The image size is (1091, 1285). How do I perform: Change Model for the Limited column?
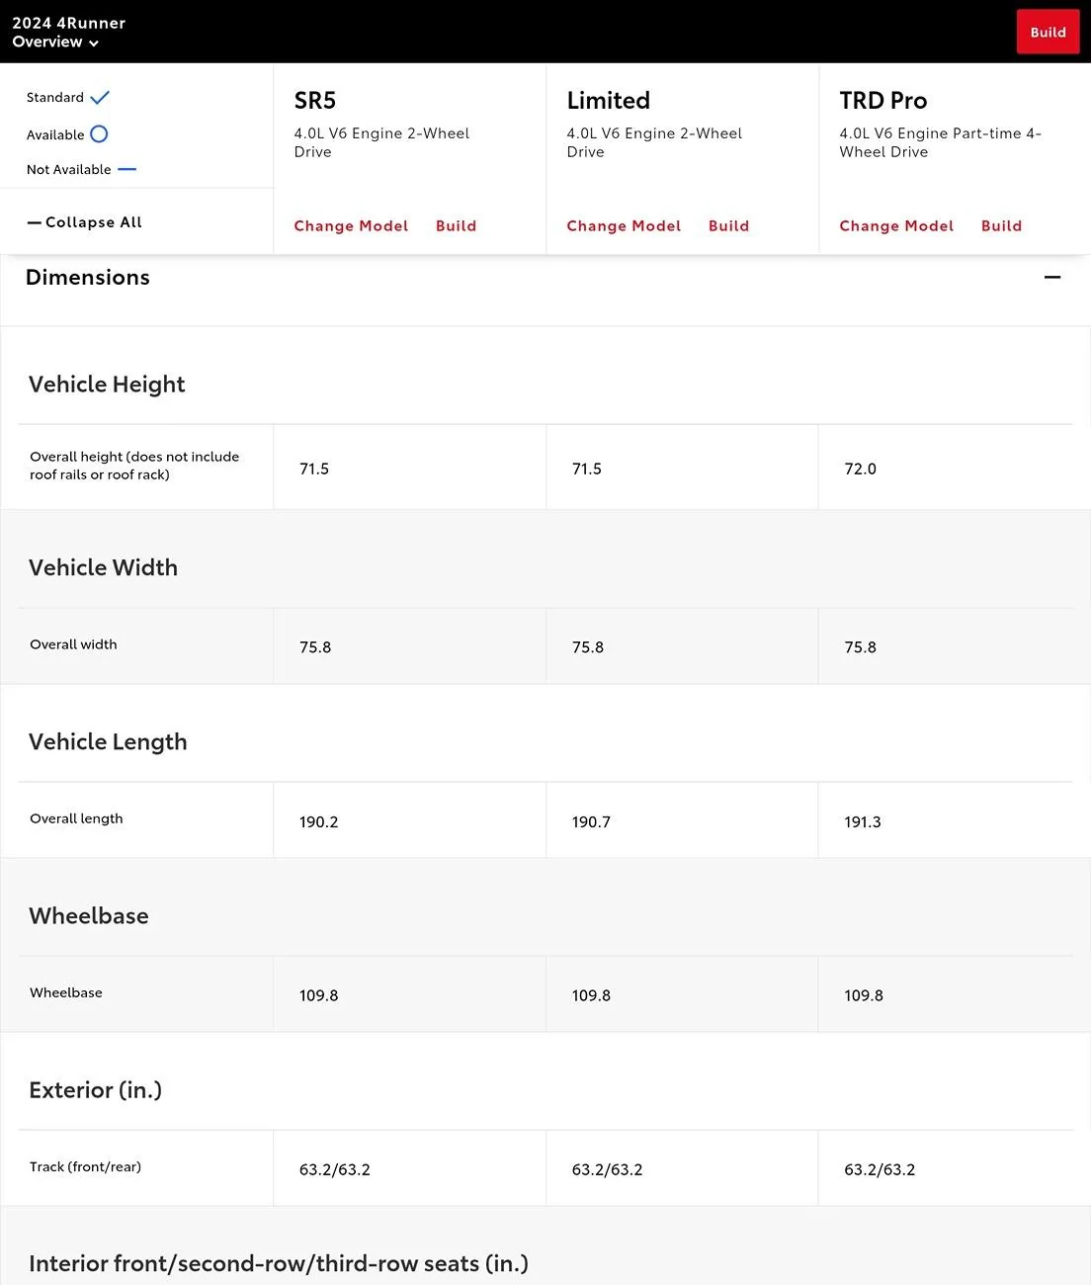point(624,225)
